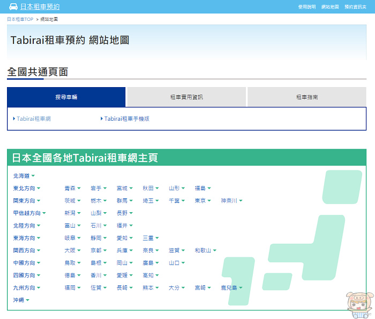The width and height of the screenshot is (375, 319).
Task: Expand the 九州方向 region dropdown
Action: tap(27, 288)
